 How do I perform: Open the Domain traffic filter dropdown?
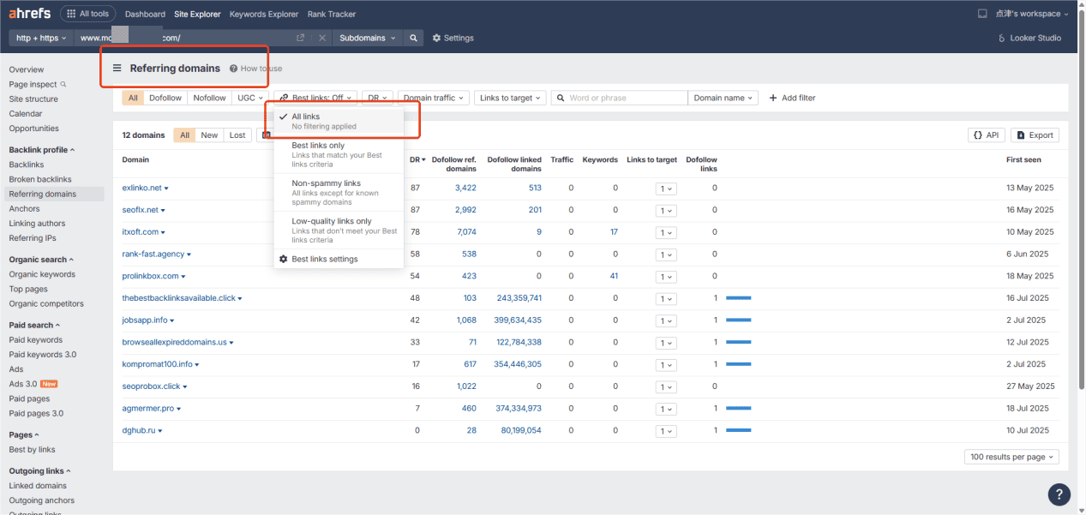click(x=434, y=98)
